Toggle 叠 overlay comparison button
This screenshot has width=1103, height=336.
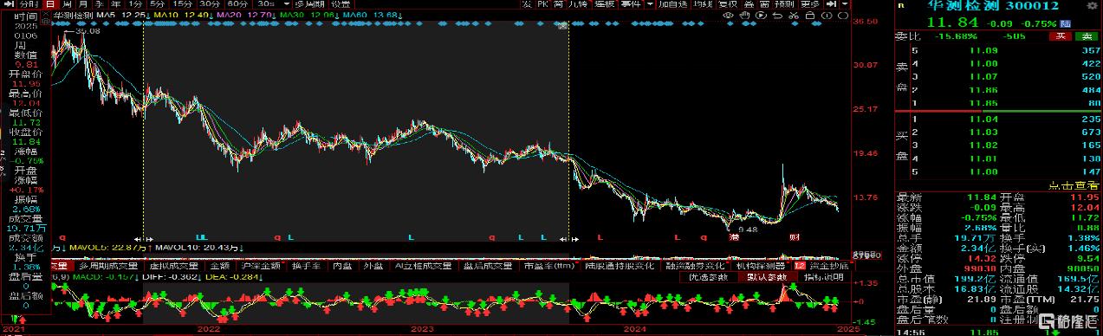[x=749, y=4]
